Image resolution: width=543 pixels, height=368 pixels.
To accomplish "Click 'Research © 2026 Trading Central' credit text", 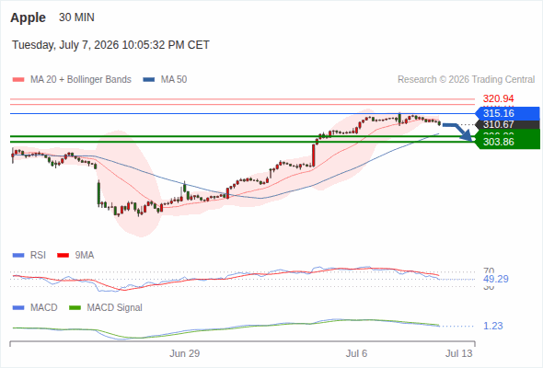I will click(466, 80).
